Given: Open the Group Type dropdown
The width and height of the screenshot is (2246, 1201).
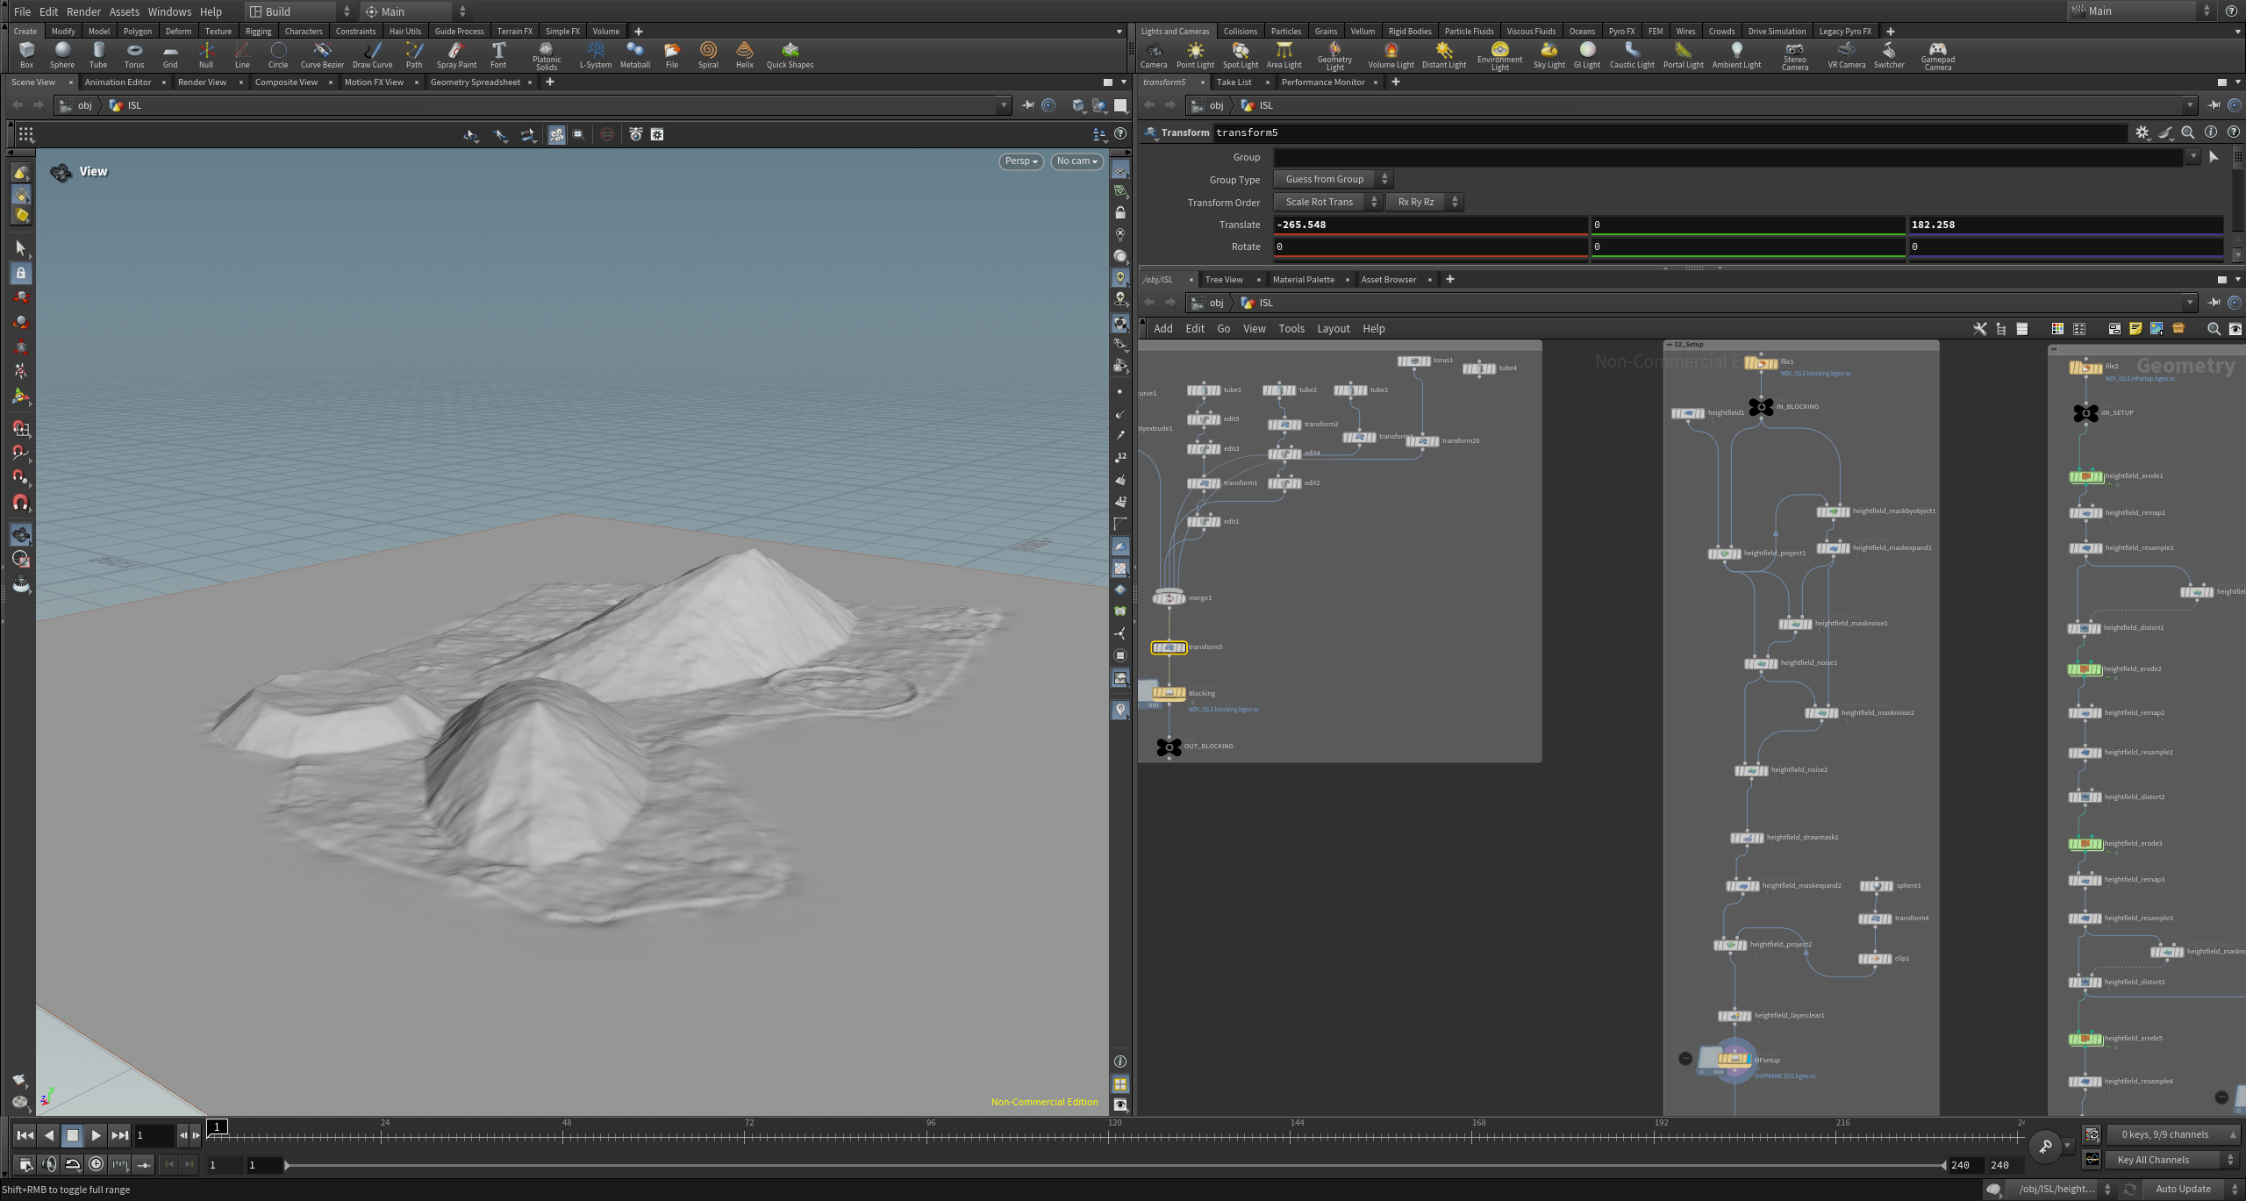Looking at the screenshot, I should 1332,180.
